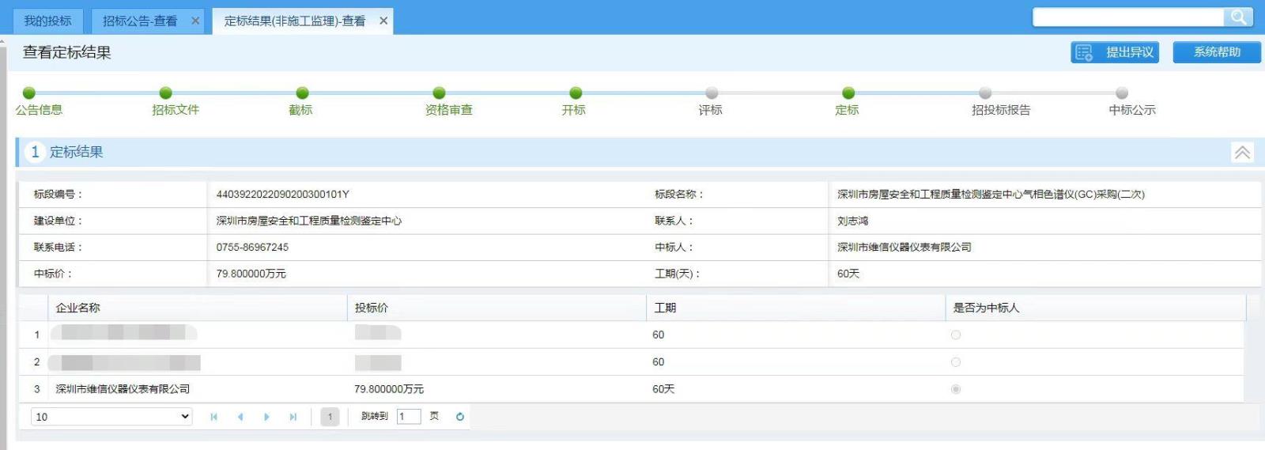Jump to last page icon
The width and height of the screenshot is (1265, 450).
pyautogui.click(x=293, y=417)
